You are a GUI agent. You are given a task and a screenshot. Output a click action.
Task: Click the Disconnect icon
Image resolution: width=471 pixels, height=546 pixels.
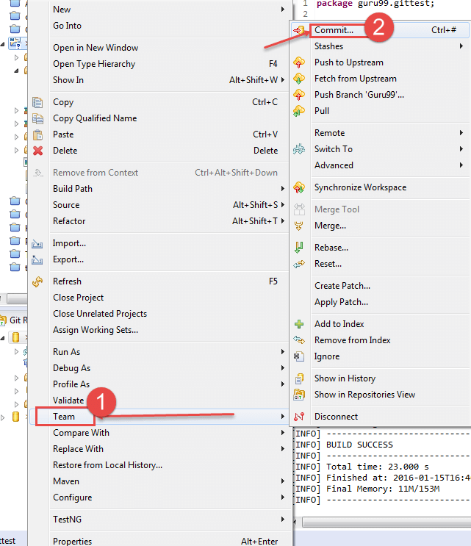[299, 417]
